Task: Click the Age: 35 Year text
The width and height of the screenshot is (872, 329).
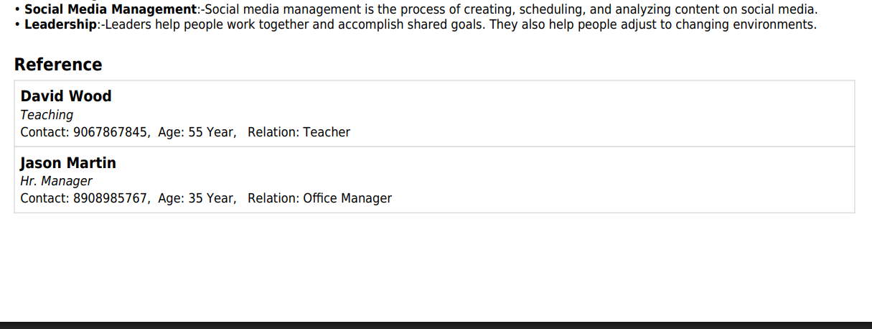Action: click(197, 198)
